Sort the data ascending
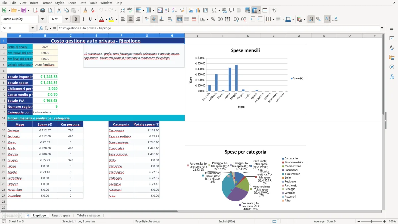 pos(167,10)
